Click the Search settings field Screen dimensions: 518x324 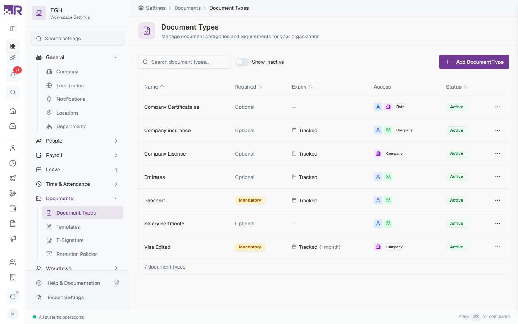pyautogui.click(x=78, y=39)
